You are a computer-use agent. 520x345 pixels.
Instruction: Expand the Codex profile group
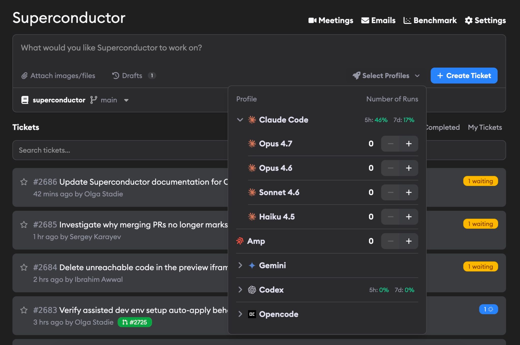tap(240, 290)
